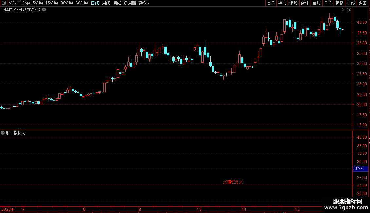Switch to 周线 weekly chart
Image resolution: width=370 pixels, height=213 pixels.
[x=106, y=3]
